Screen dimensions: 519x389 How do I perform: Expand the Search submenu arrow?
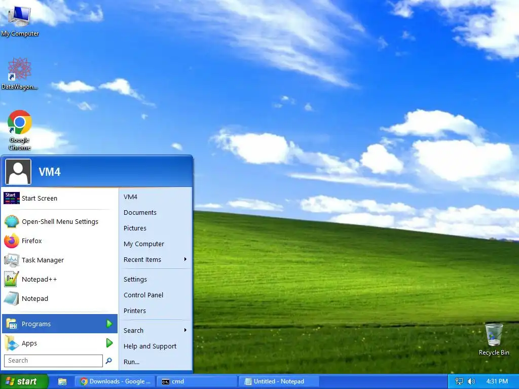coord(186,330)
